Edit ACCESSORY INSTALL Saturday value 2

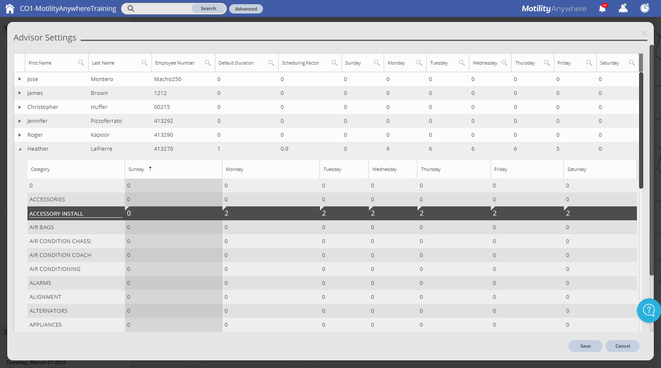point(600,214)
